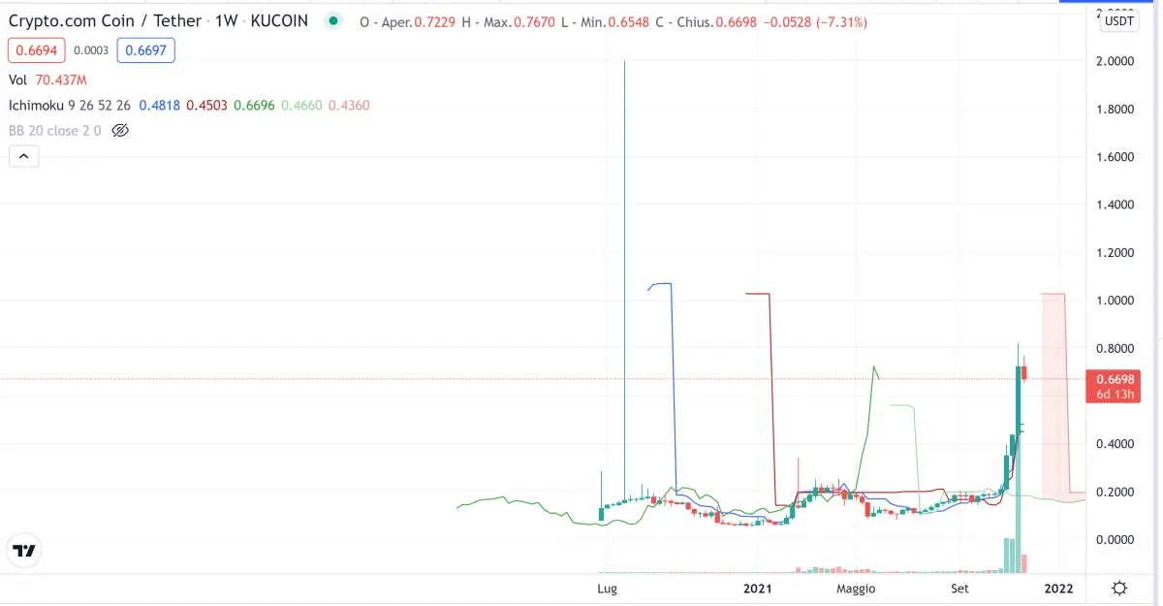The image size is (1163, 606).
Task: Click the 2022 label on time axis
Action: point(1058,589)
